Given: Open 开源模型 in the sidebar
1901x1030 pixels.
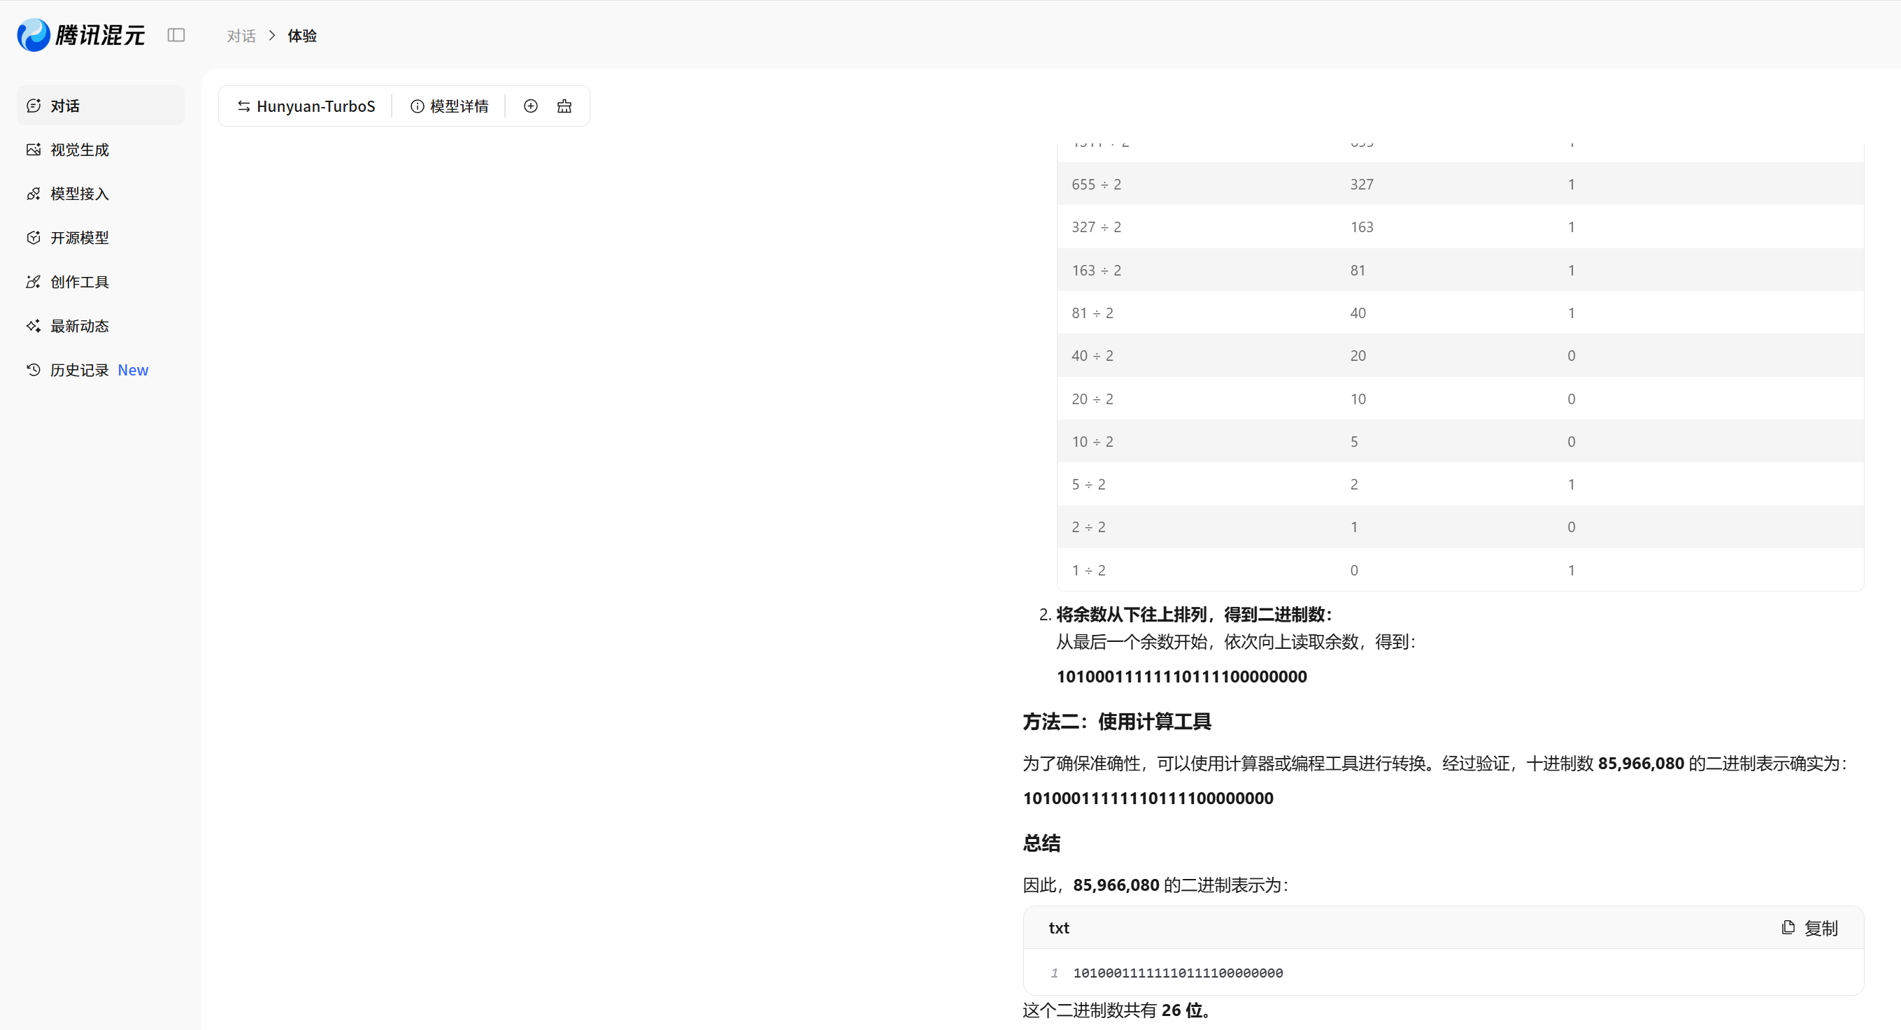Looking at the screenshot, I should click(100, 238).
